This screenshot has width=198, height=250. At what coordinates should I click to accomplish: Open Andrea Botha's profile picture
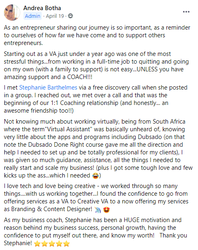tap(12, 13)
